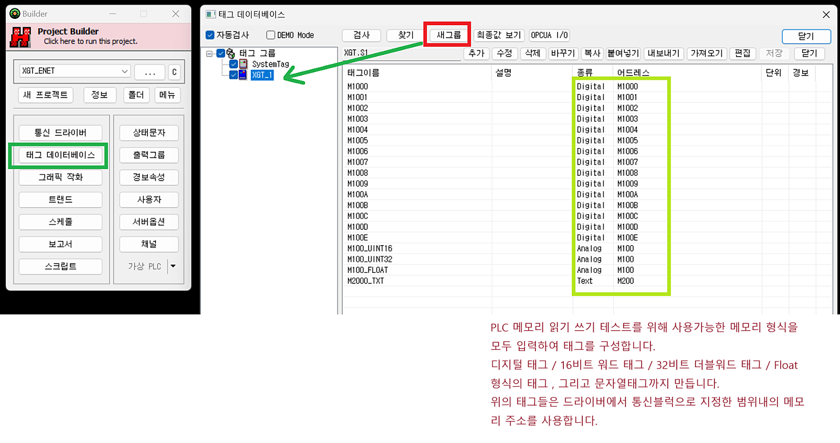Open 출력그룹 settings
840x443 pixels.
tap(149, 155)
